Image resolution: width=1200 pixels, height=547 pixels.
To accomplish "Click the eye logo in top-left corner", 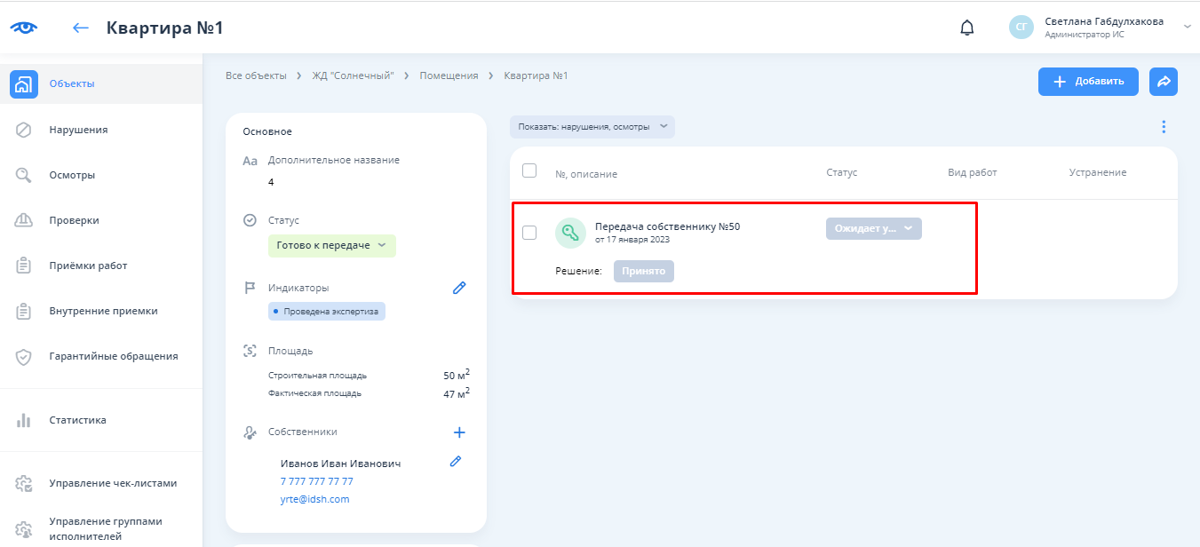I will [24, 28].
